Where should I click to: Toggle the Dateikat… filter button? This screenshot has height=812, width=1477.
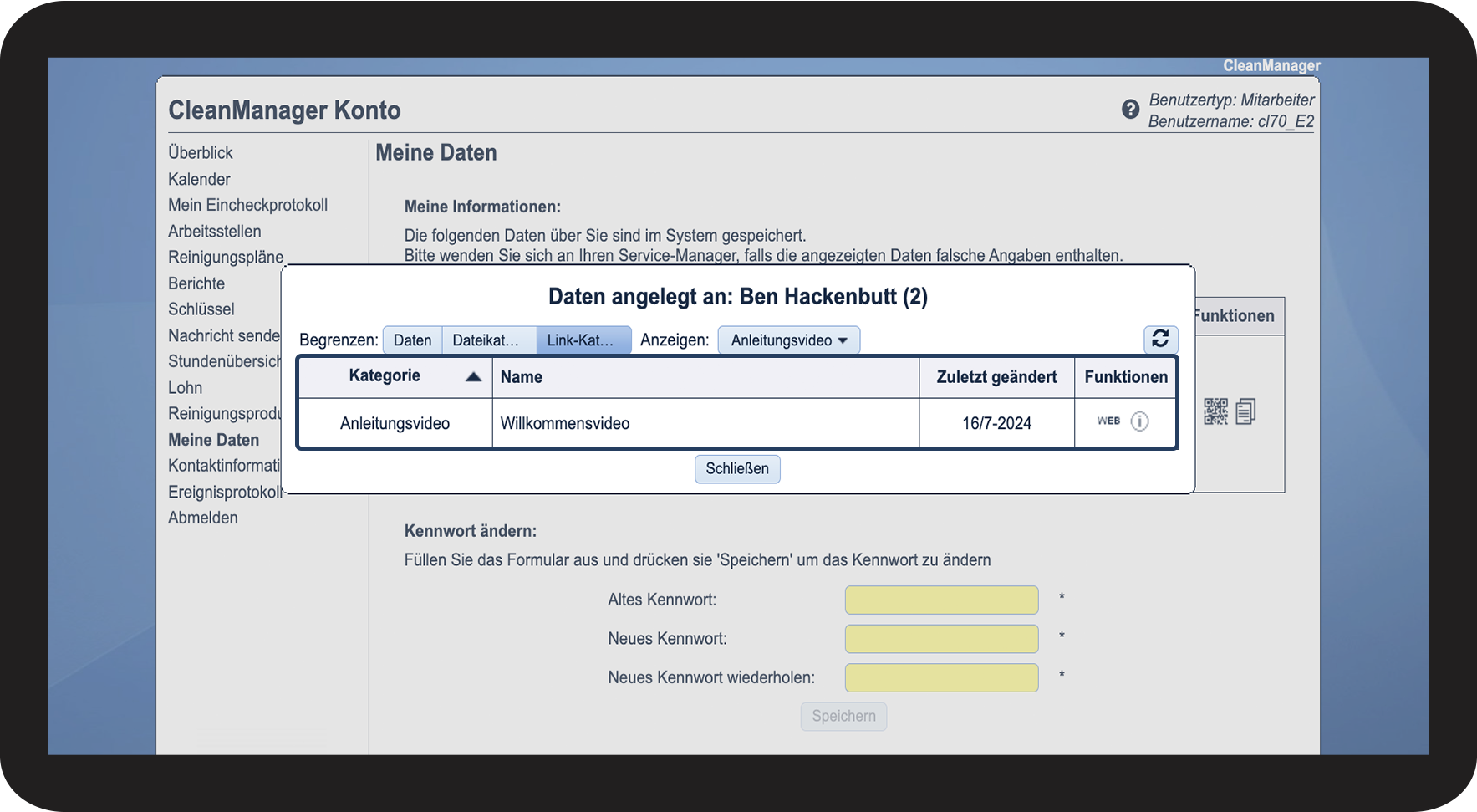click(488, 340)
